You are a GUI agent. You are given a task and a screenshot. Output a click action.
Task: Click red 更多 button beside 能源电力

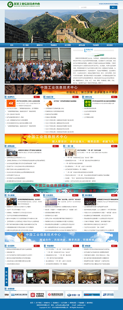37,97
